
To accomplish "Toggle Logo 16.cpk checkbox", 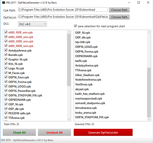I will [x=6, y=68].
